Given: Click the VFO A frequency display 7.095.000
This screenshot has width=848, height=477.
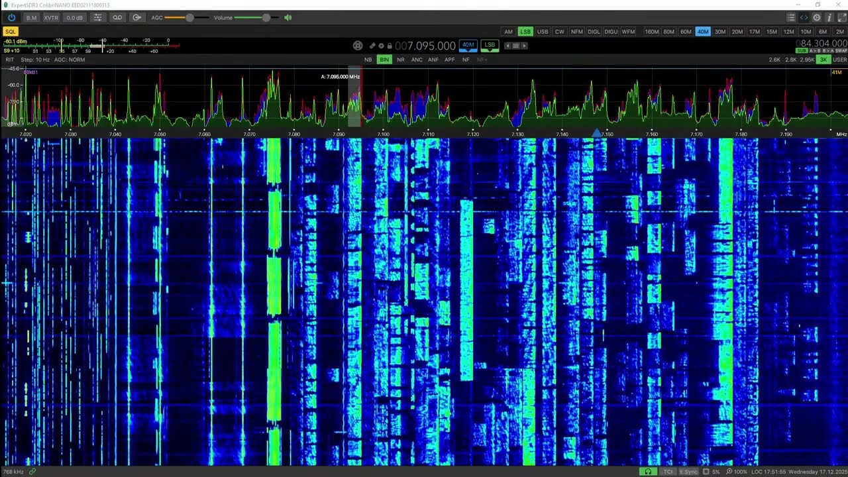Looking at the screenshot, I should click(425, 46).
